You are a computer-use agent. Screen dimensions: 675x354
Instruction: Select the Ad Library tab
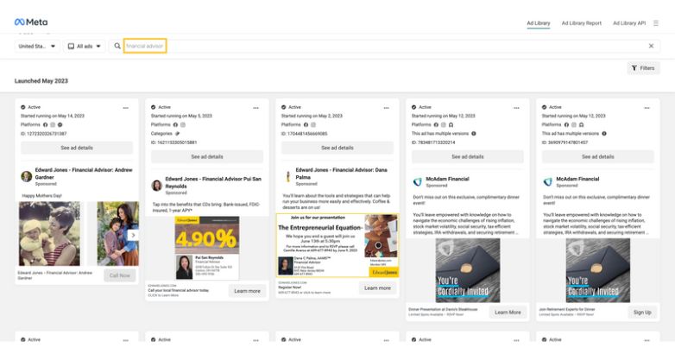[538, 23]
